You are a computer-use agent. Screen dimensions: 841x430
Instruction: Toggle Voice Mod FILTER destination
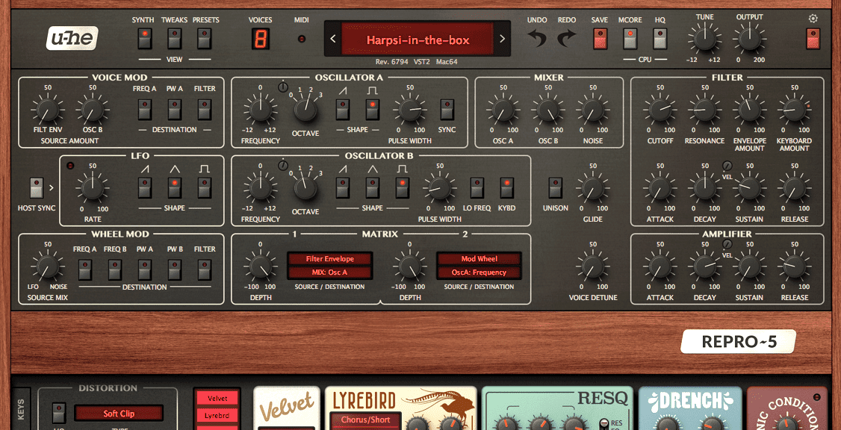tap(204, 110)
